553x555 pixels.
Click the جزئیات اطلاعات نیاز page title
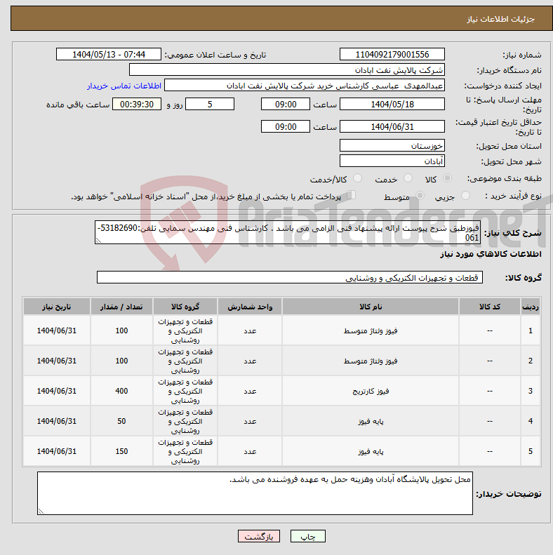point(500,19)
